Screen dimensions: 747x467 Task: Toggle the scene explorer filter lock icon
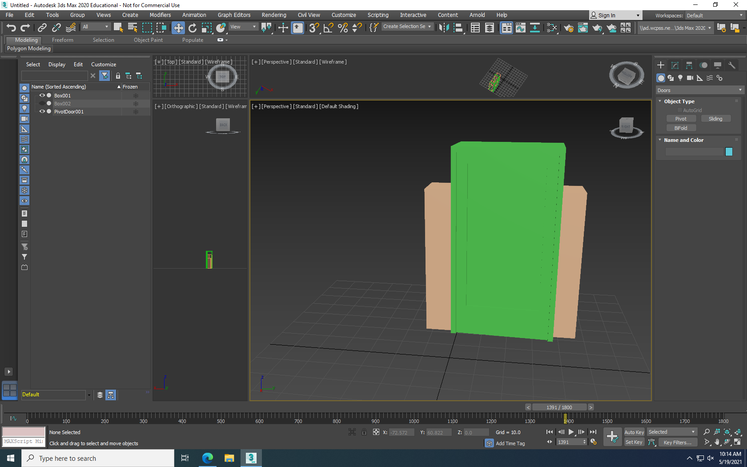pyautogui.click(x=118, y=76)
